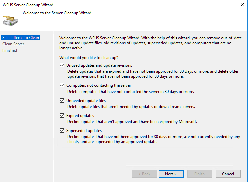Viewport: 248px width, 182px height.
Task: Click the Welcome to WSUS Cleanup Wizard intro paragraph
Action: [x=150, y=43]
